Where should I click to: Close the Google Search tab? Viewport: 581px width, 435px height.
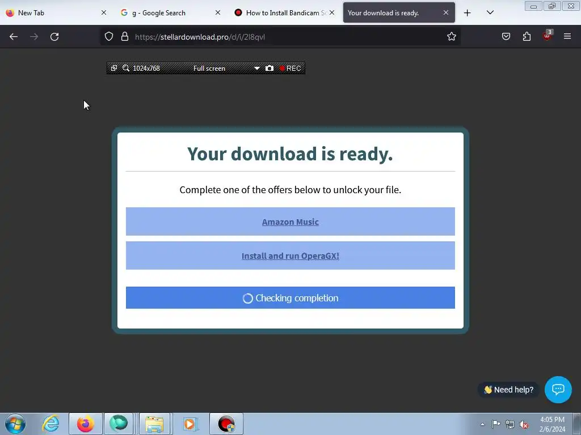coord(218,13)
